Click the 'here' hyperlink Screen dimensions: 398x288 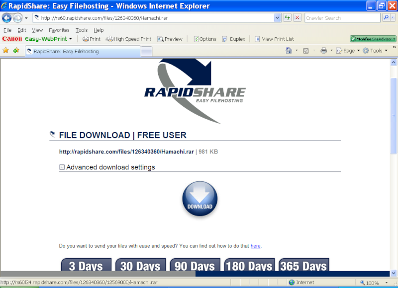[255, 246]
